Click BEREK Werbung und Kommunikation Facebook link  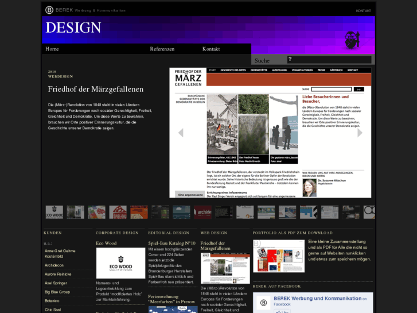coord(318,299)
